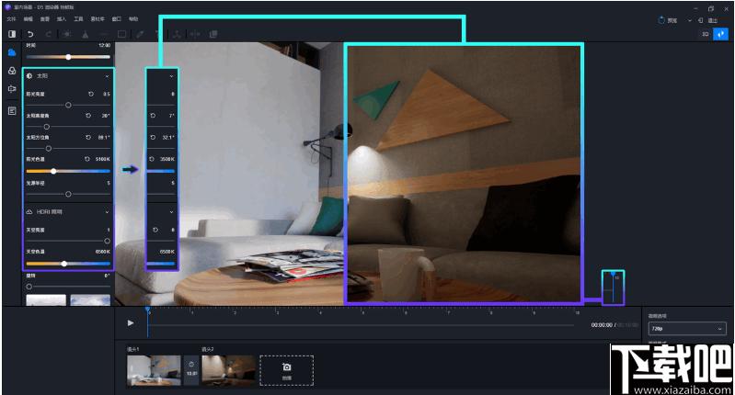The height and width of the screenshot is (395, 735).
Task: Click the camera icon in 拍摄 box
Action: tap(286, 367)
